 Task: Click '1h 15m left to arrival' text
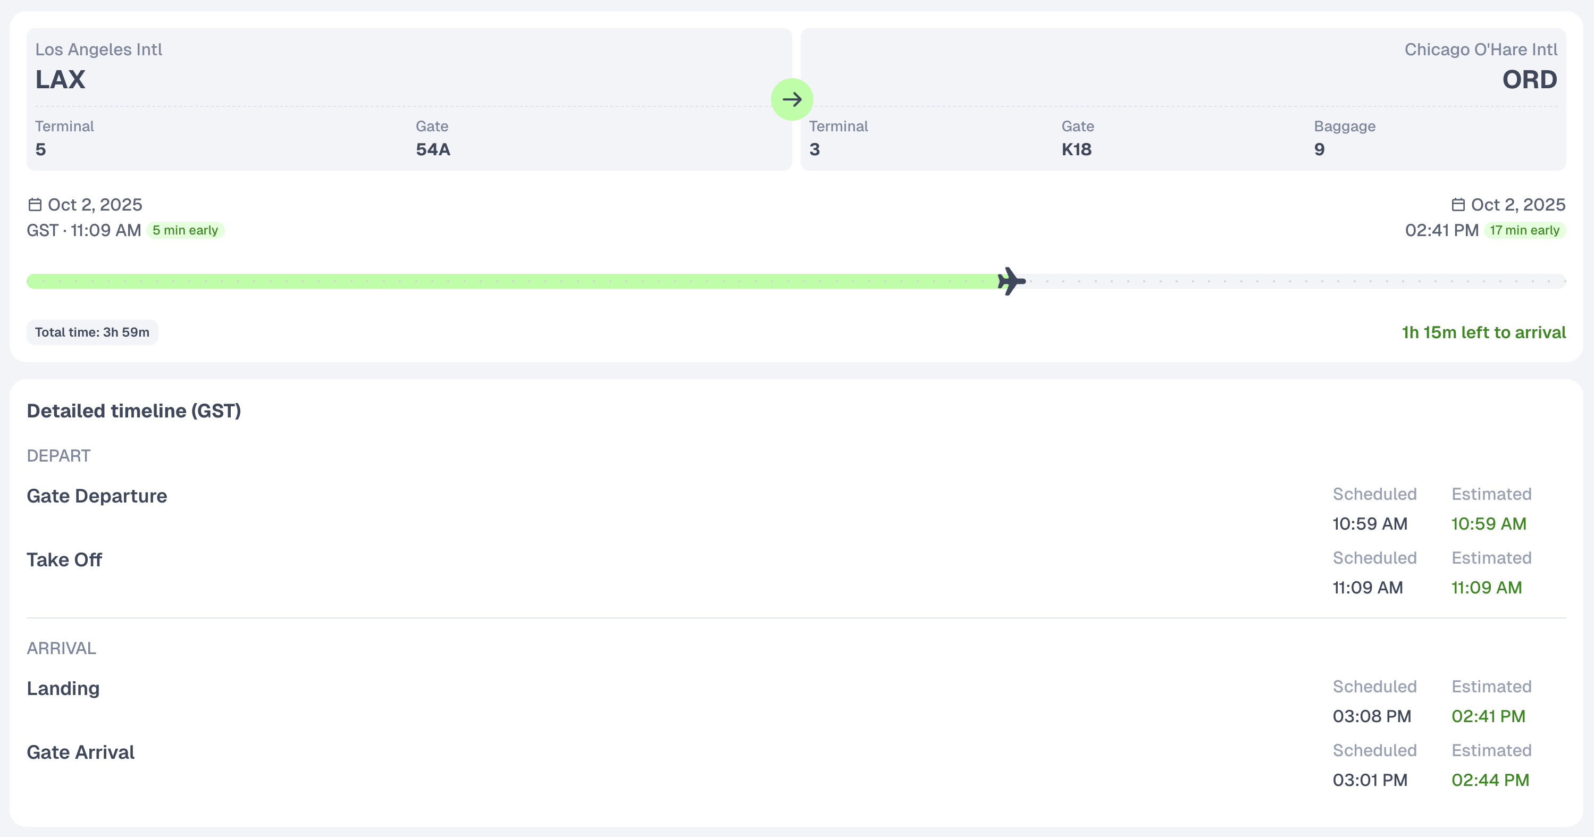tap(1483, 332)
